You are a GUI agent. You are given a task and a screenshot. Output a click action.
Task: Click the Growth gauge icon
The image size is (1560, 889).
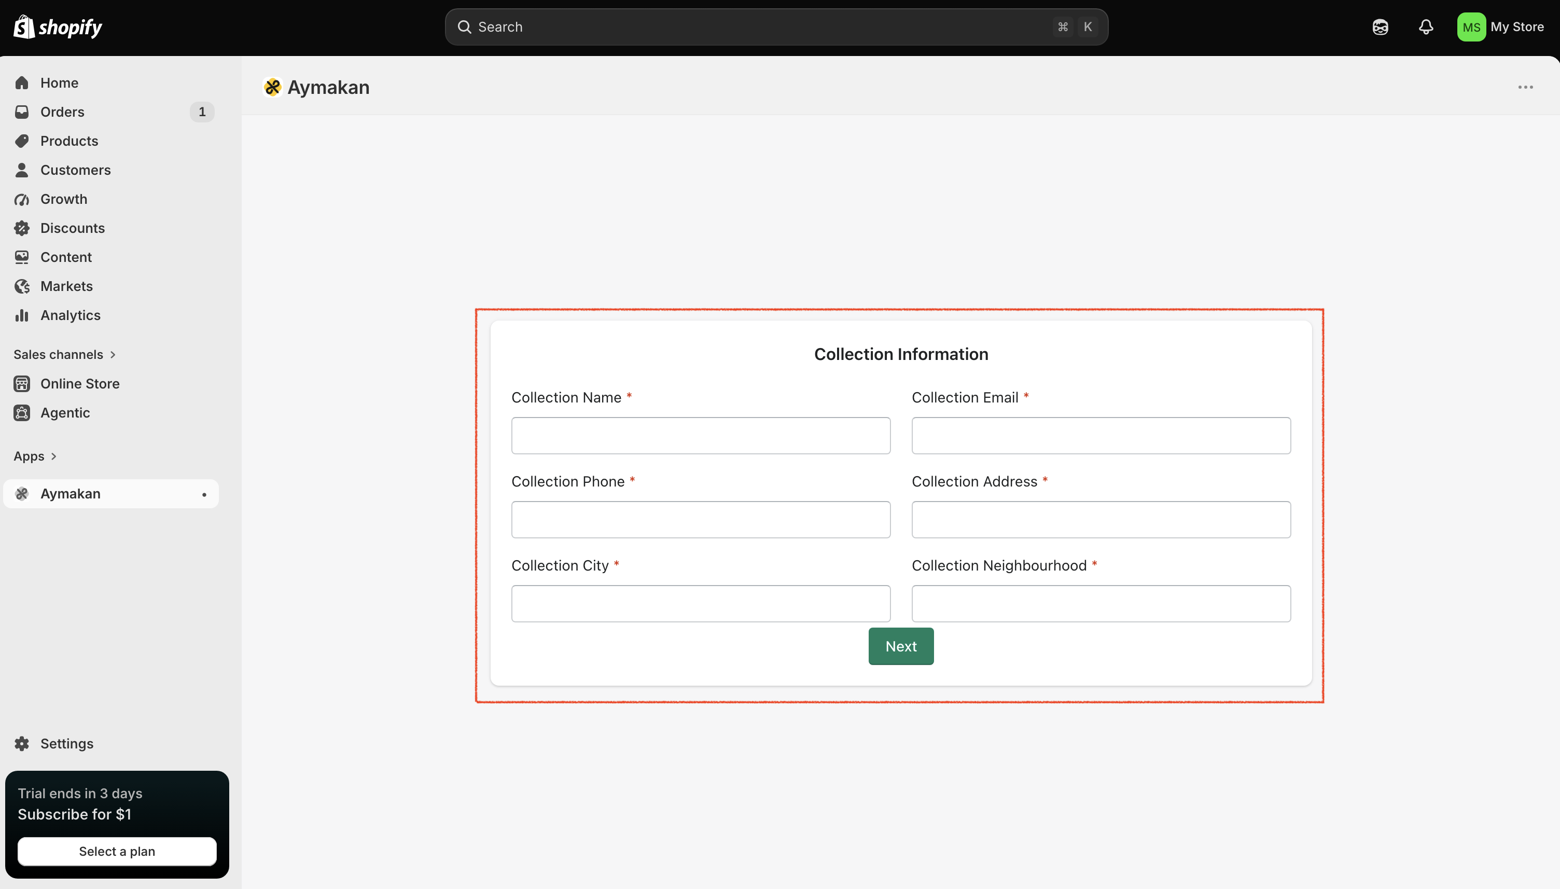coord(22,199)
